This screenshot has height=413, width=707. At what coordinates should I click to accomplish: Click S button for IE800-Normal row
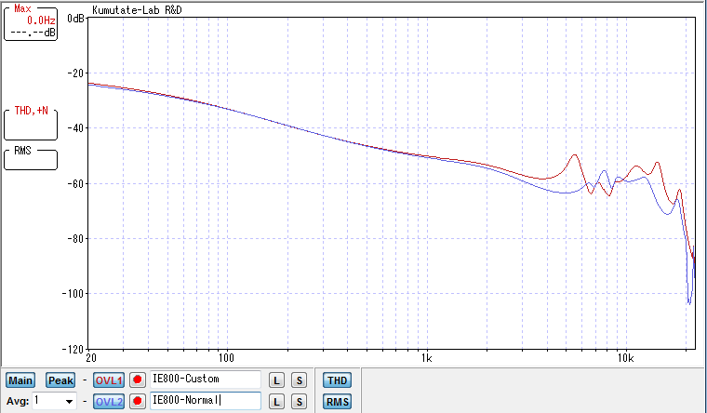click(299, 401)
